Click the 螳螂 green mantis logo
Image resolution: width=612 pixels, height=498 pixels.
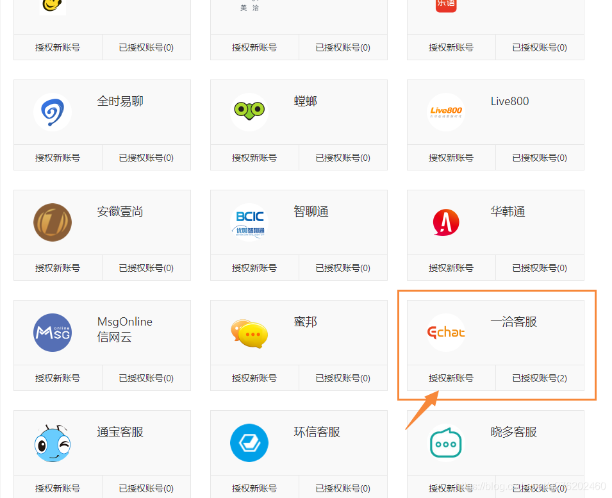249,112
